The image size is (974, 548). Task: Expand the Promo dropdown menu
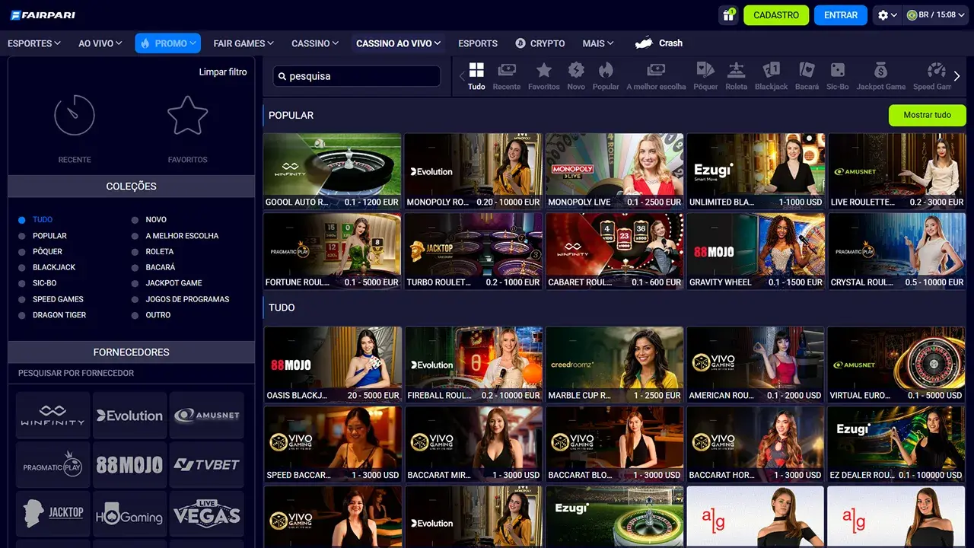168,43
